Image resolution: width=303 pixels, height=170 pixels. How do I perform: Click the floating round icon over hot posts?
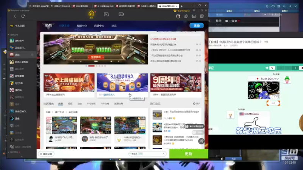(201, 141)
